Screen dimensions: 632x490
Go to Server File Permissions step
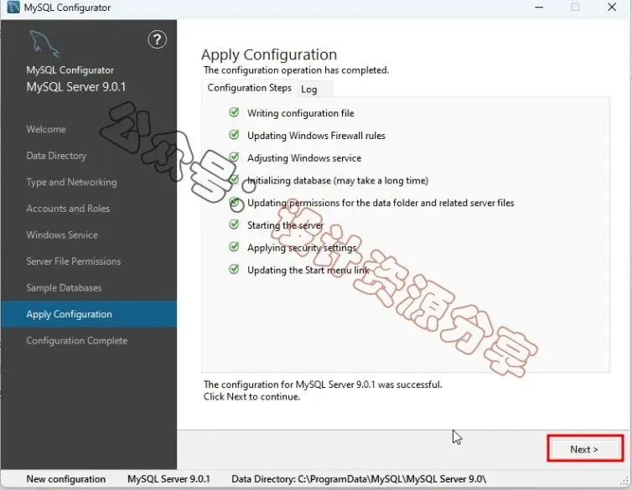click(74, 261)
